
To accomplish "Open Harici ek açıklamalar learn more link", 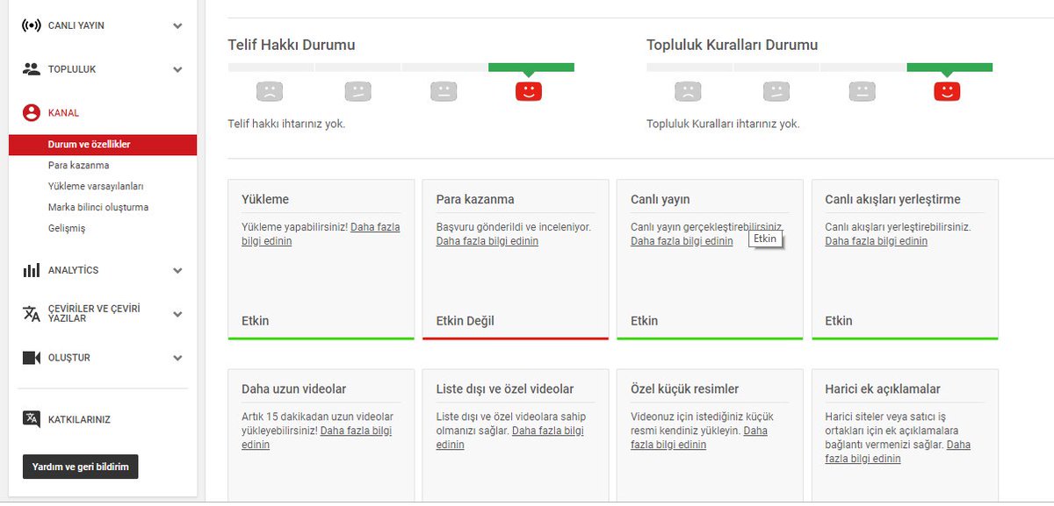I will 898,452.
